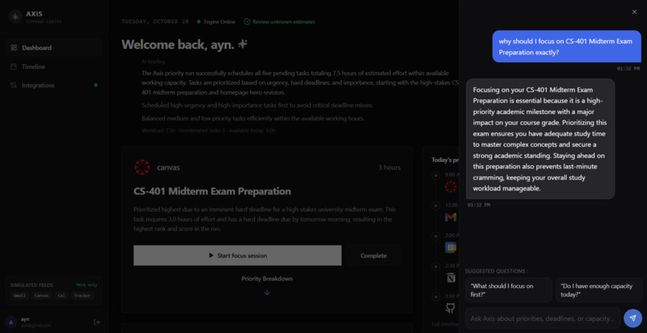Click the Dashboard grid icon
647x333 pixels.
click(x=14, y=48)
